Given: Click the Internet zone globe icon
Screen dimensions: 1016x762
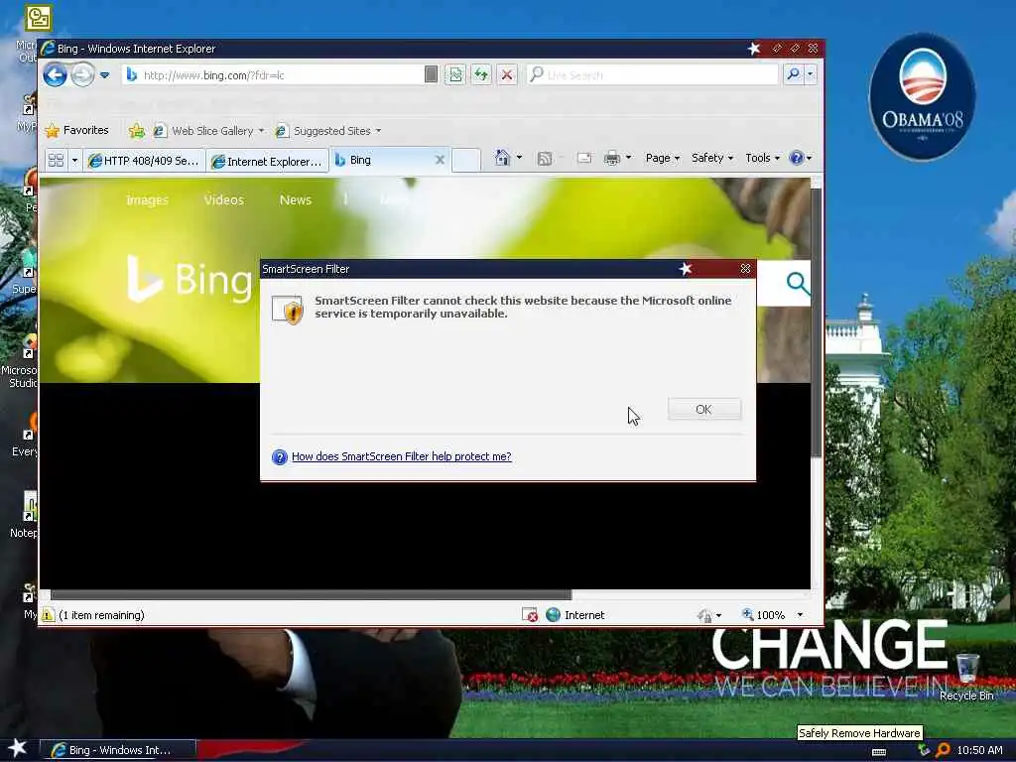Looking at the screenshot, I should [x=553, y=615].
